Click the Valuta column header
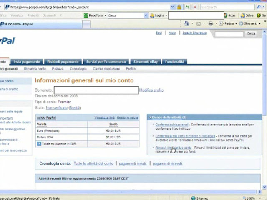267x200 pixels. coord(42,124)
